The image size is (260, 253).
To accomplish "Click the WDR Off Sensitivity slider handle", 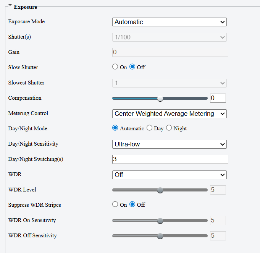I will [160, 236].
